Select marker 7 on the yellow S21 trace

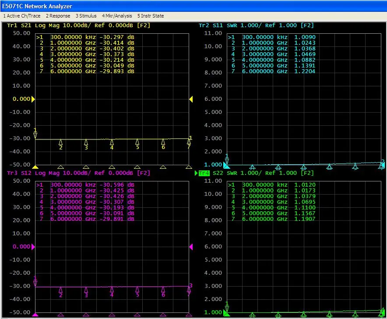coord(189,144)
